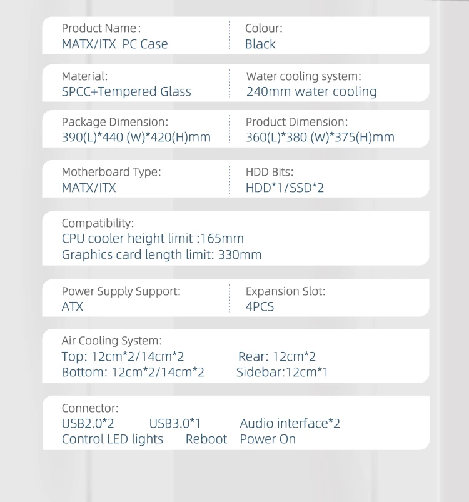This screenshot has width=469, height=502.
Task: Click the 4PCS expansion slot value
Action: [x=260, y=307]
